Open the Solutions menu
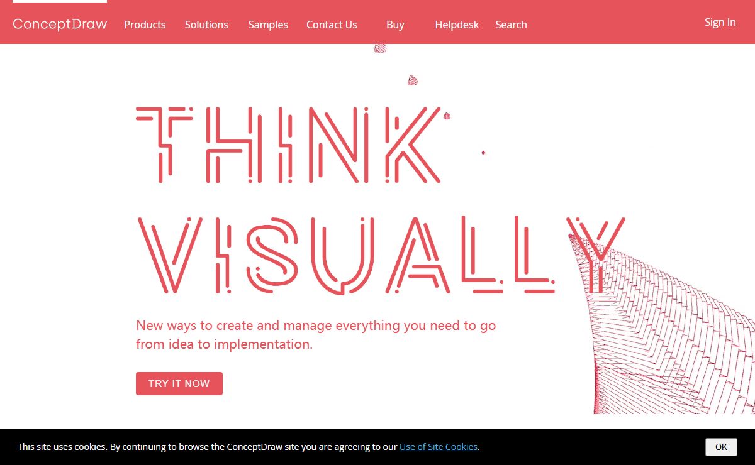Viewport: 755px width, 465px height. point(206,25)
